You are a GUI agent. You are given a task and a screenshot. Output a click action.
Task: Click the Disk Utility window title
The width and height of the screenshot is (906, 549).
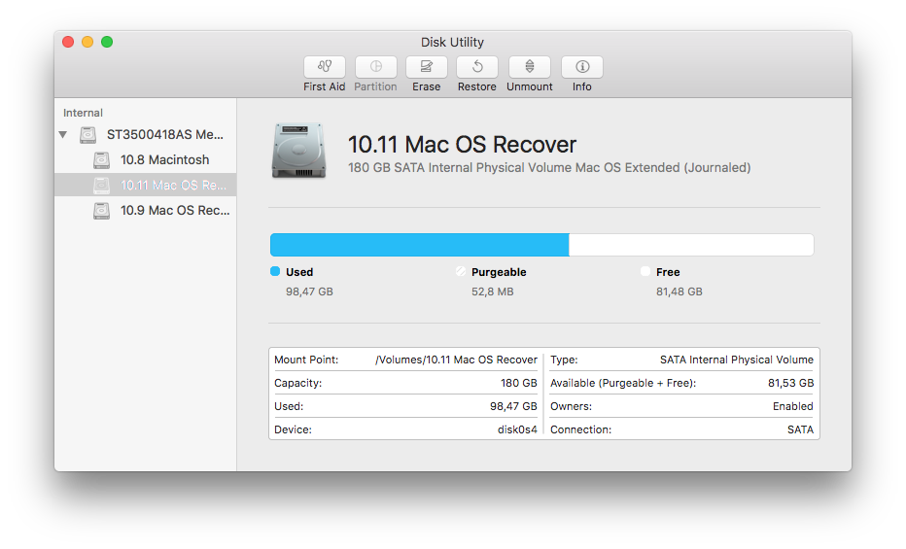pos(452,42)
